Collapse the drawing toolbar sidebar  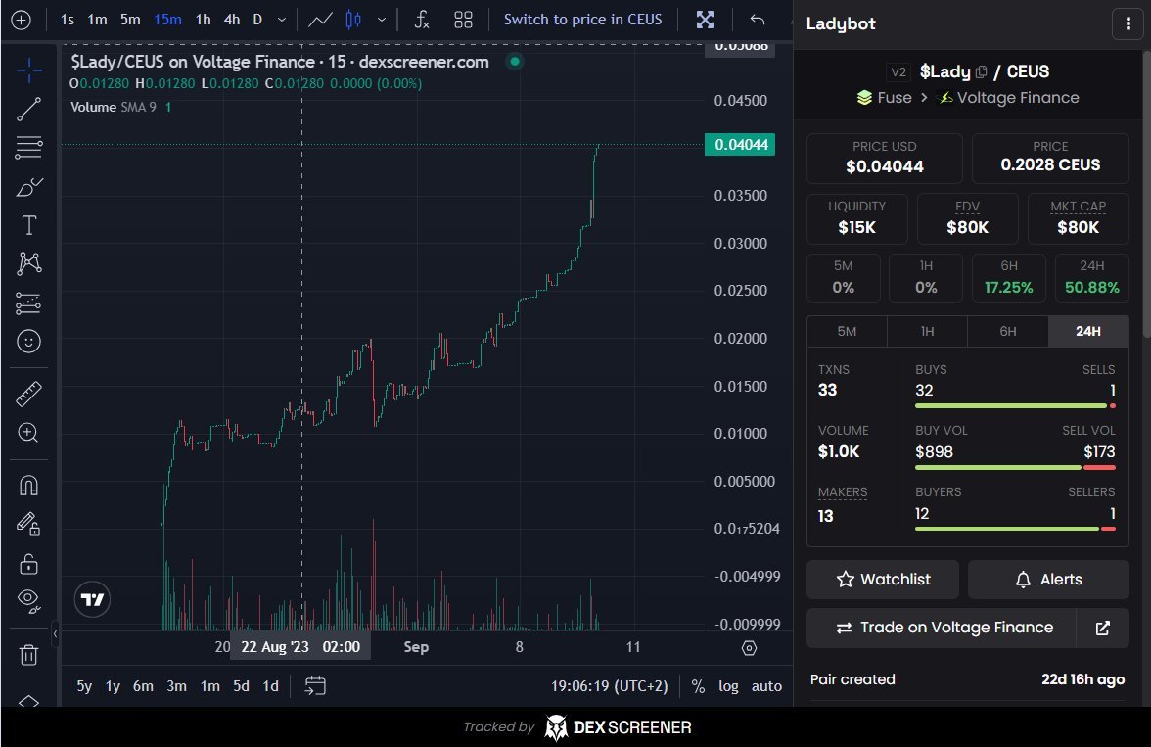[x=56, y=634]
